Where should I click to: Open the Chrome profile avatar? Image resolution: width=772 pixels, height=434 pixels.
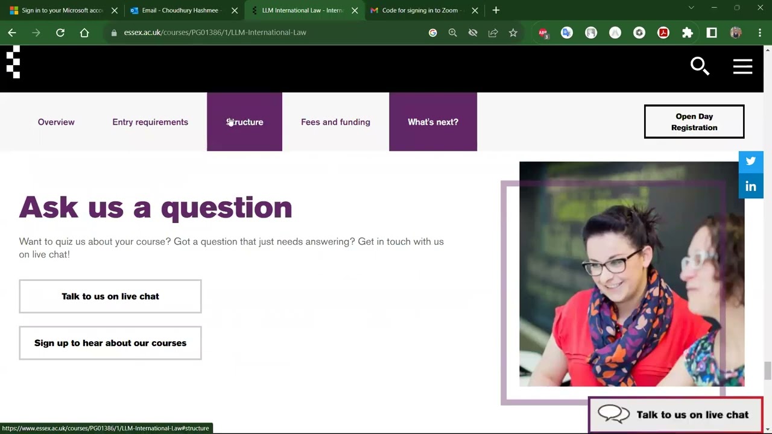pyautogui.click(x=736, y=33)
